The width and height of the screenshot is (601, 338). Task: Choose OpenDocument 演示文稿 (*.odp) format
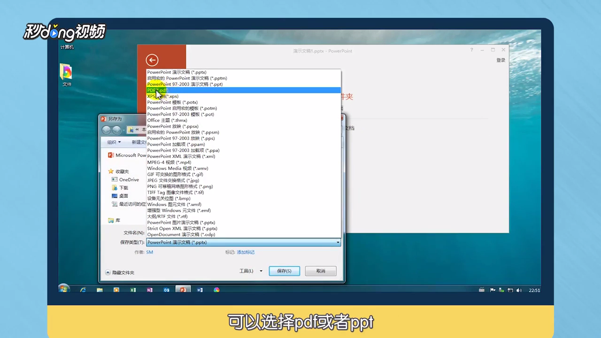pos(243,235)
